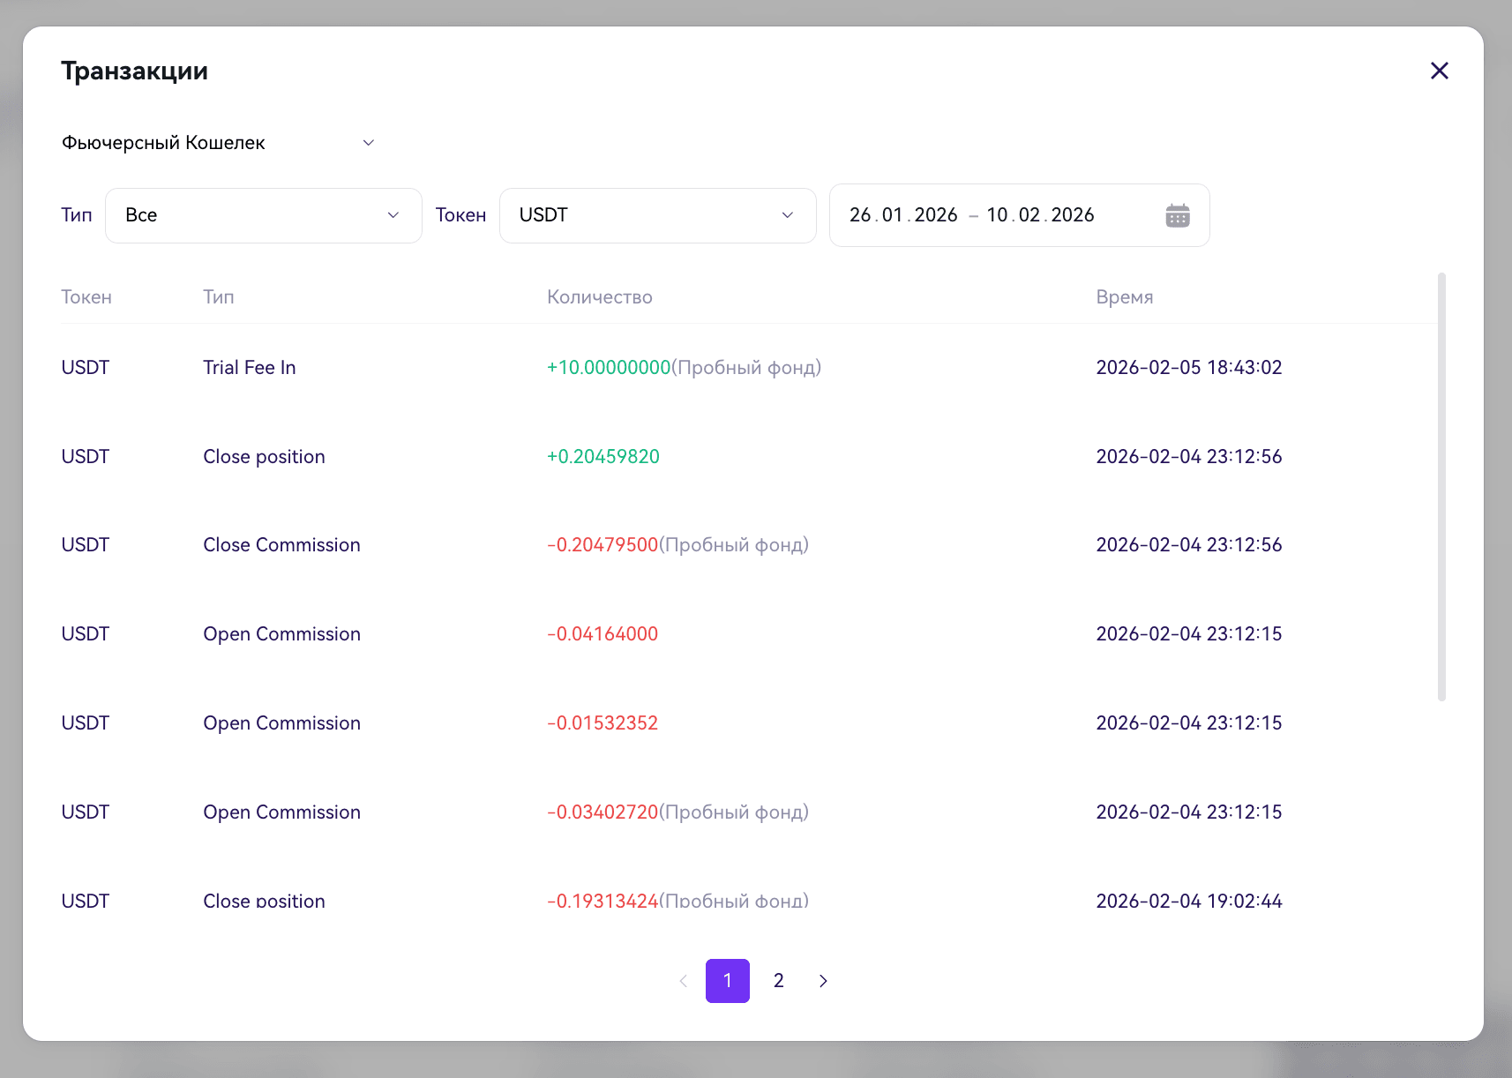Click the transaction list vertical scrollbar
This screenshot has width=1512, height=1078.
[1441, 487]
